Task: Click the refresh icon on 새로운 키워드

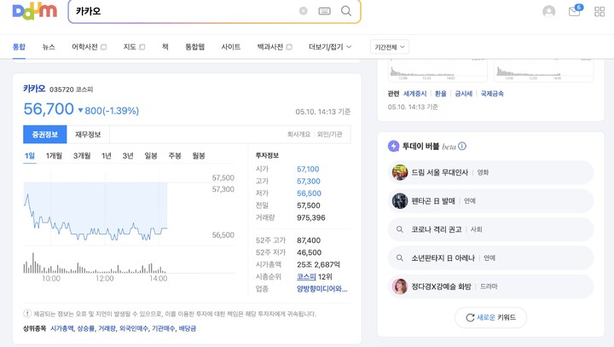Action: [x=470, y=318]
